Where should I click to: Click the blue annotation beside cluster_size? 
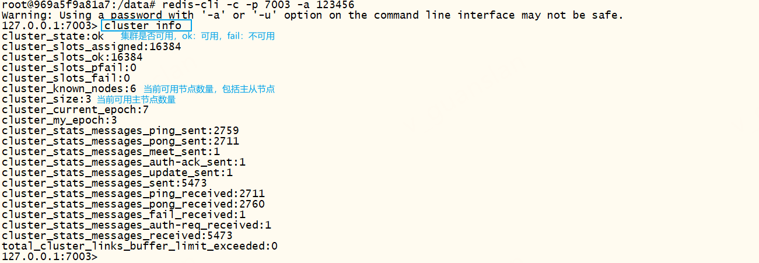136,100
